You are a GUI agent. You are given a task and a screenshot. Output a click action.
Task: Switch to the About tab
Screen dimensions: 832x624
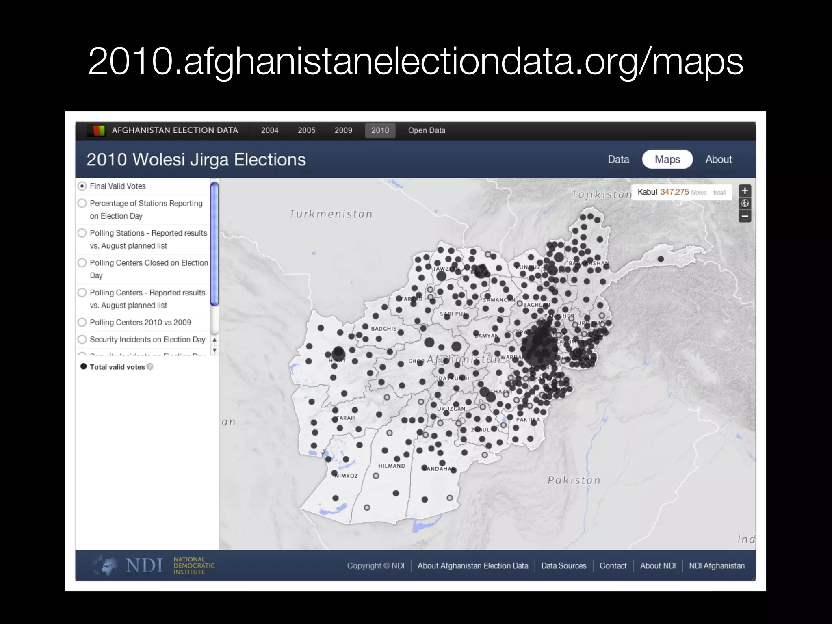[719, 160]
